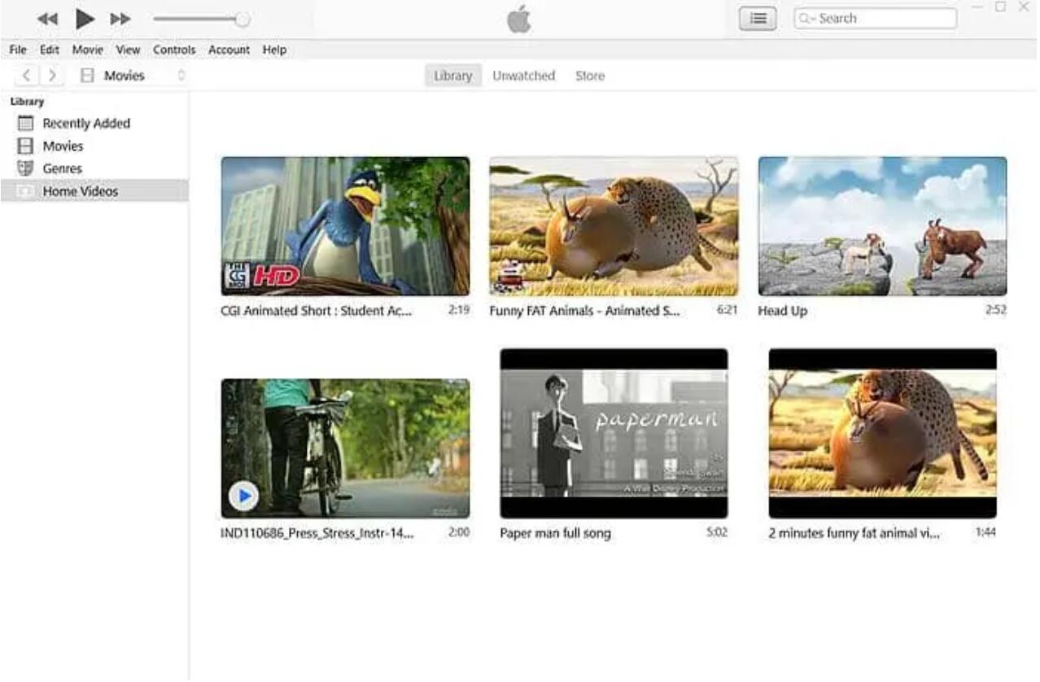Viewport: 1040px width, 682px height.
Task: Click the 'Head Up' title text
Action: click(782, 311)
